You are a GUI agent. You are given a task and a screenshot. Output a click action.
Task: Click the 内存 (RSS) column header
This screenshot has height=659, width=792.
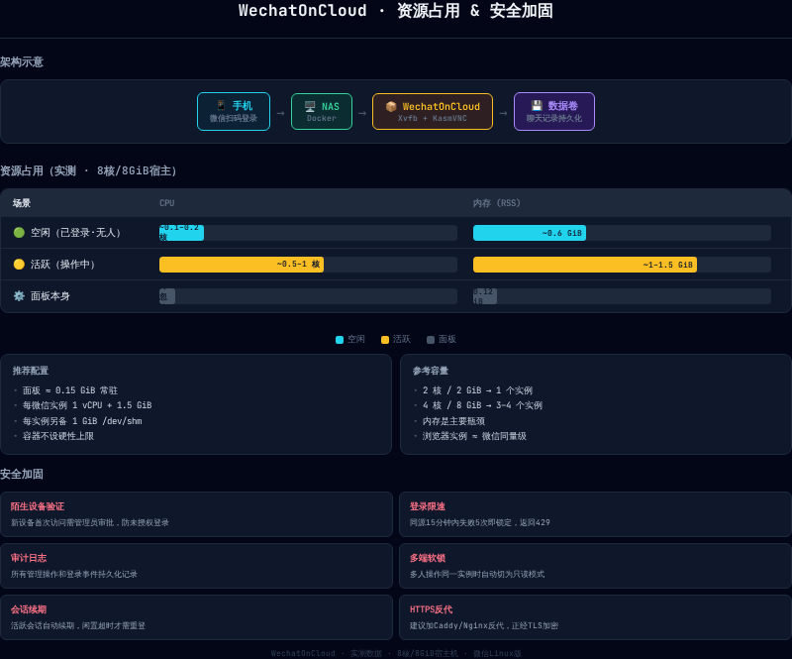pos(497,203)
